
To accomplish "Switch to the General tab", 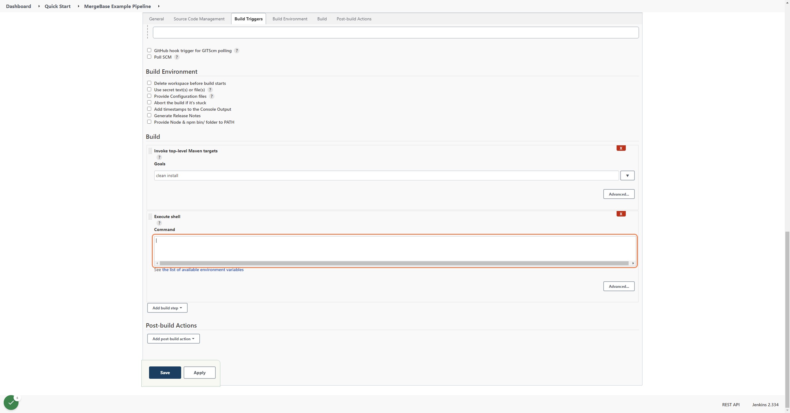I will tap(156, 19).
